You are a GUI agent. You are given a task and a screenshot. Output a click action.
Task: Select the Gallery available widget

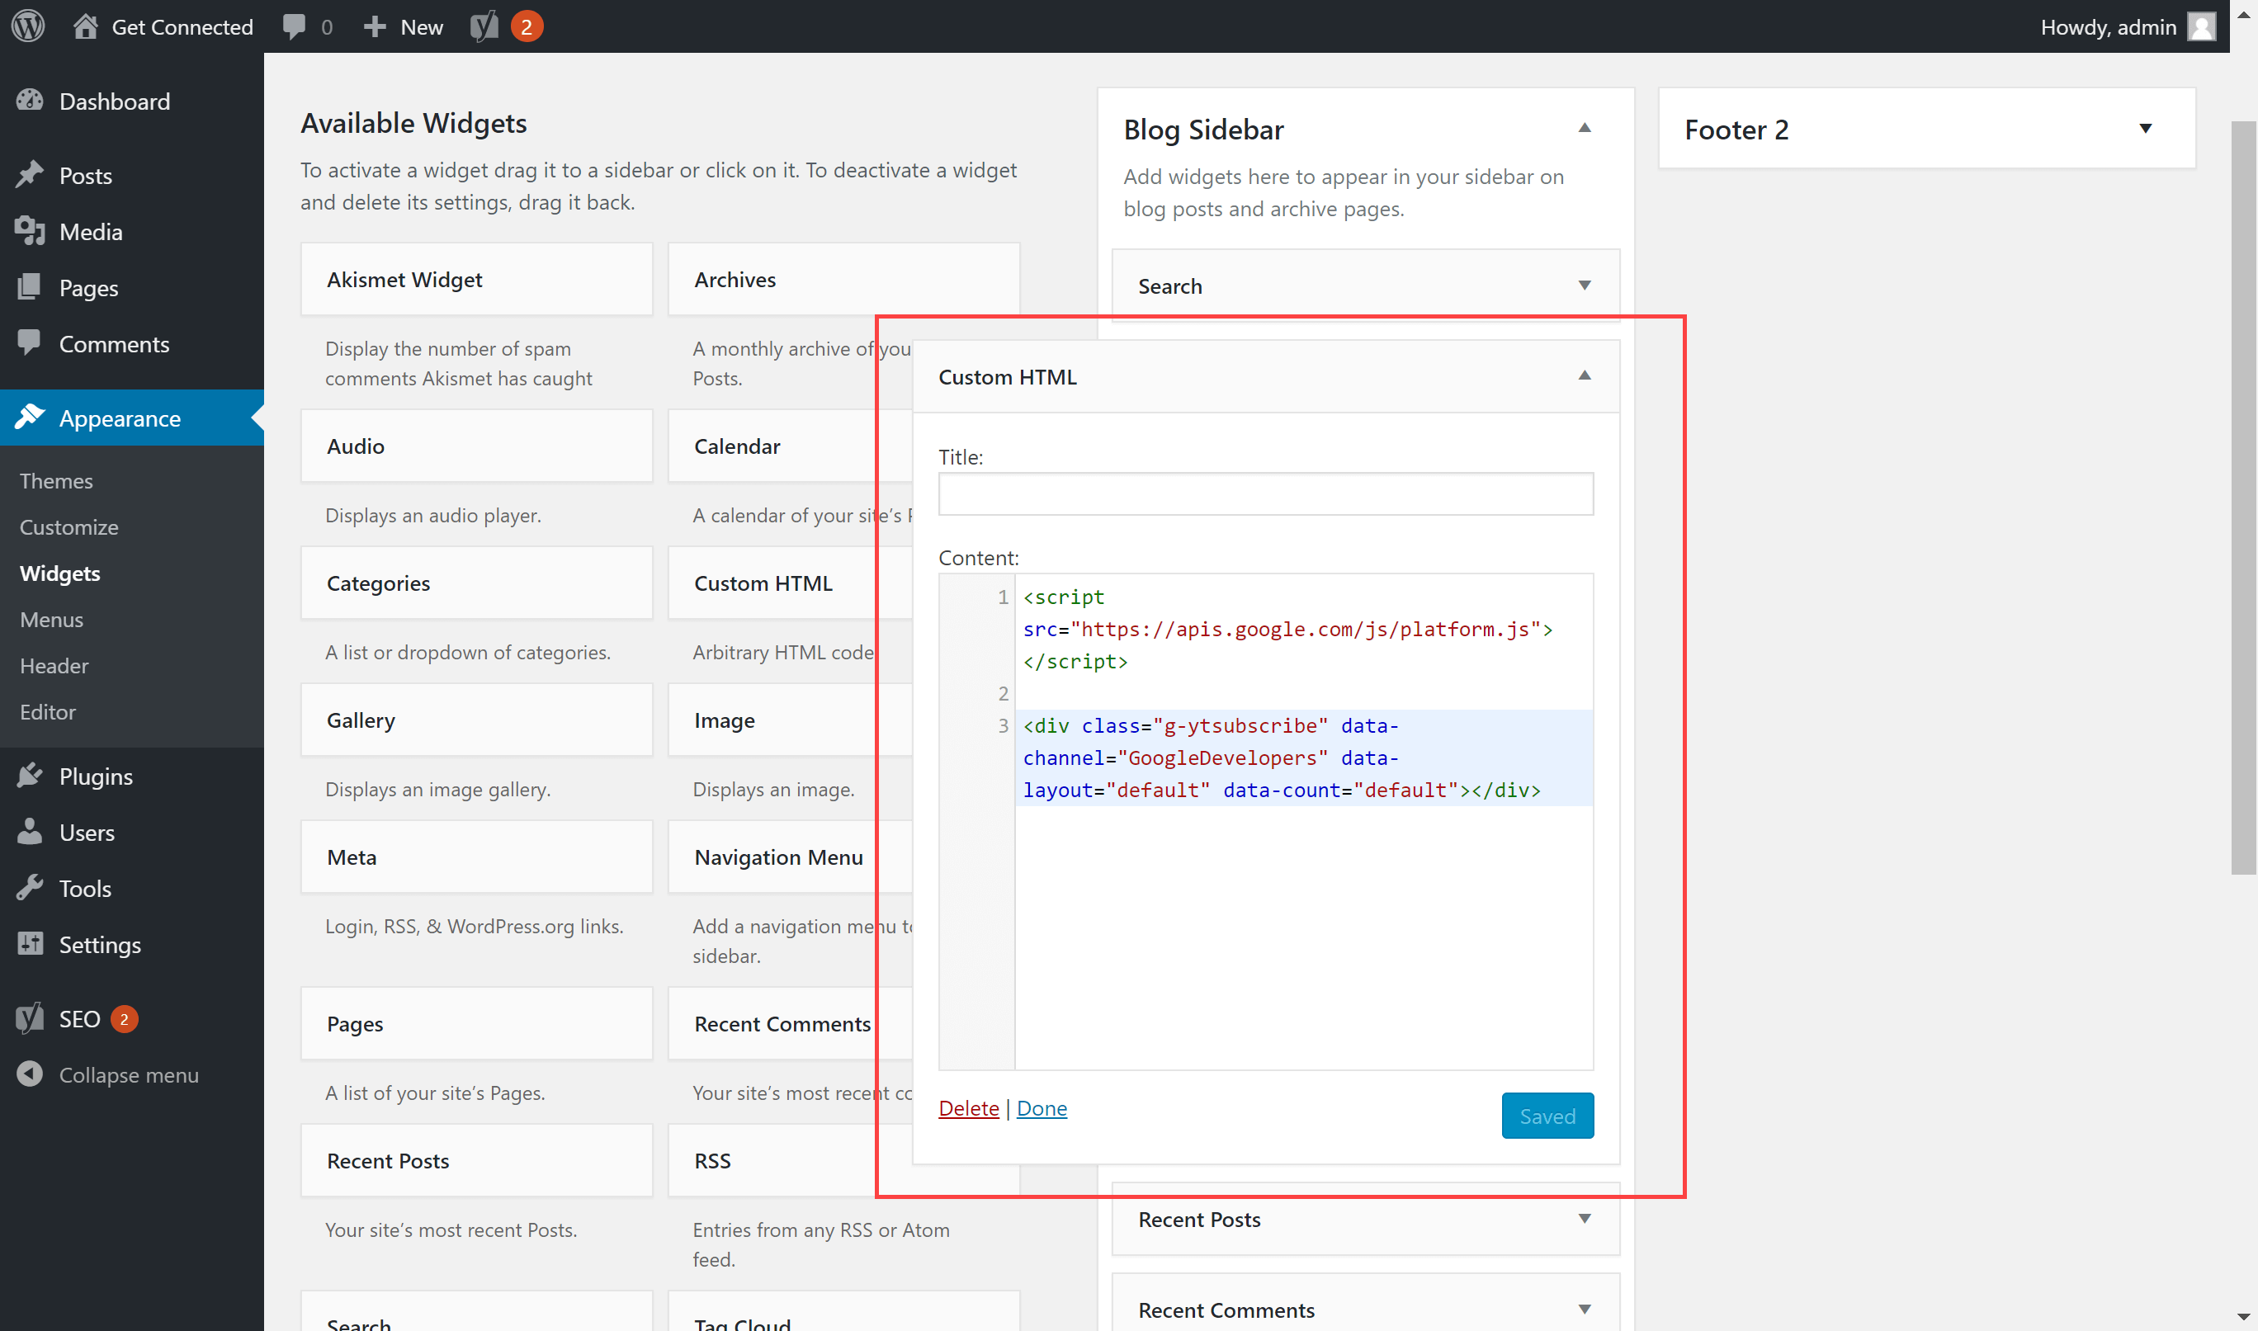476,720
